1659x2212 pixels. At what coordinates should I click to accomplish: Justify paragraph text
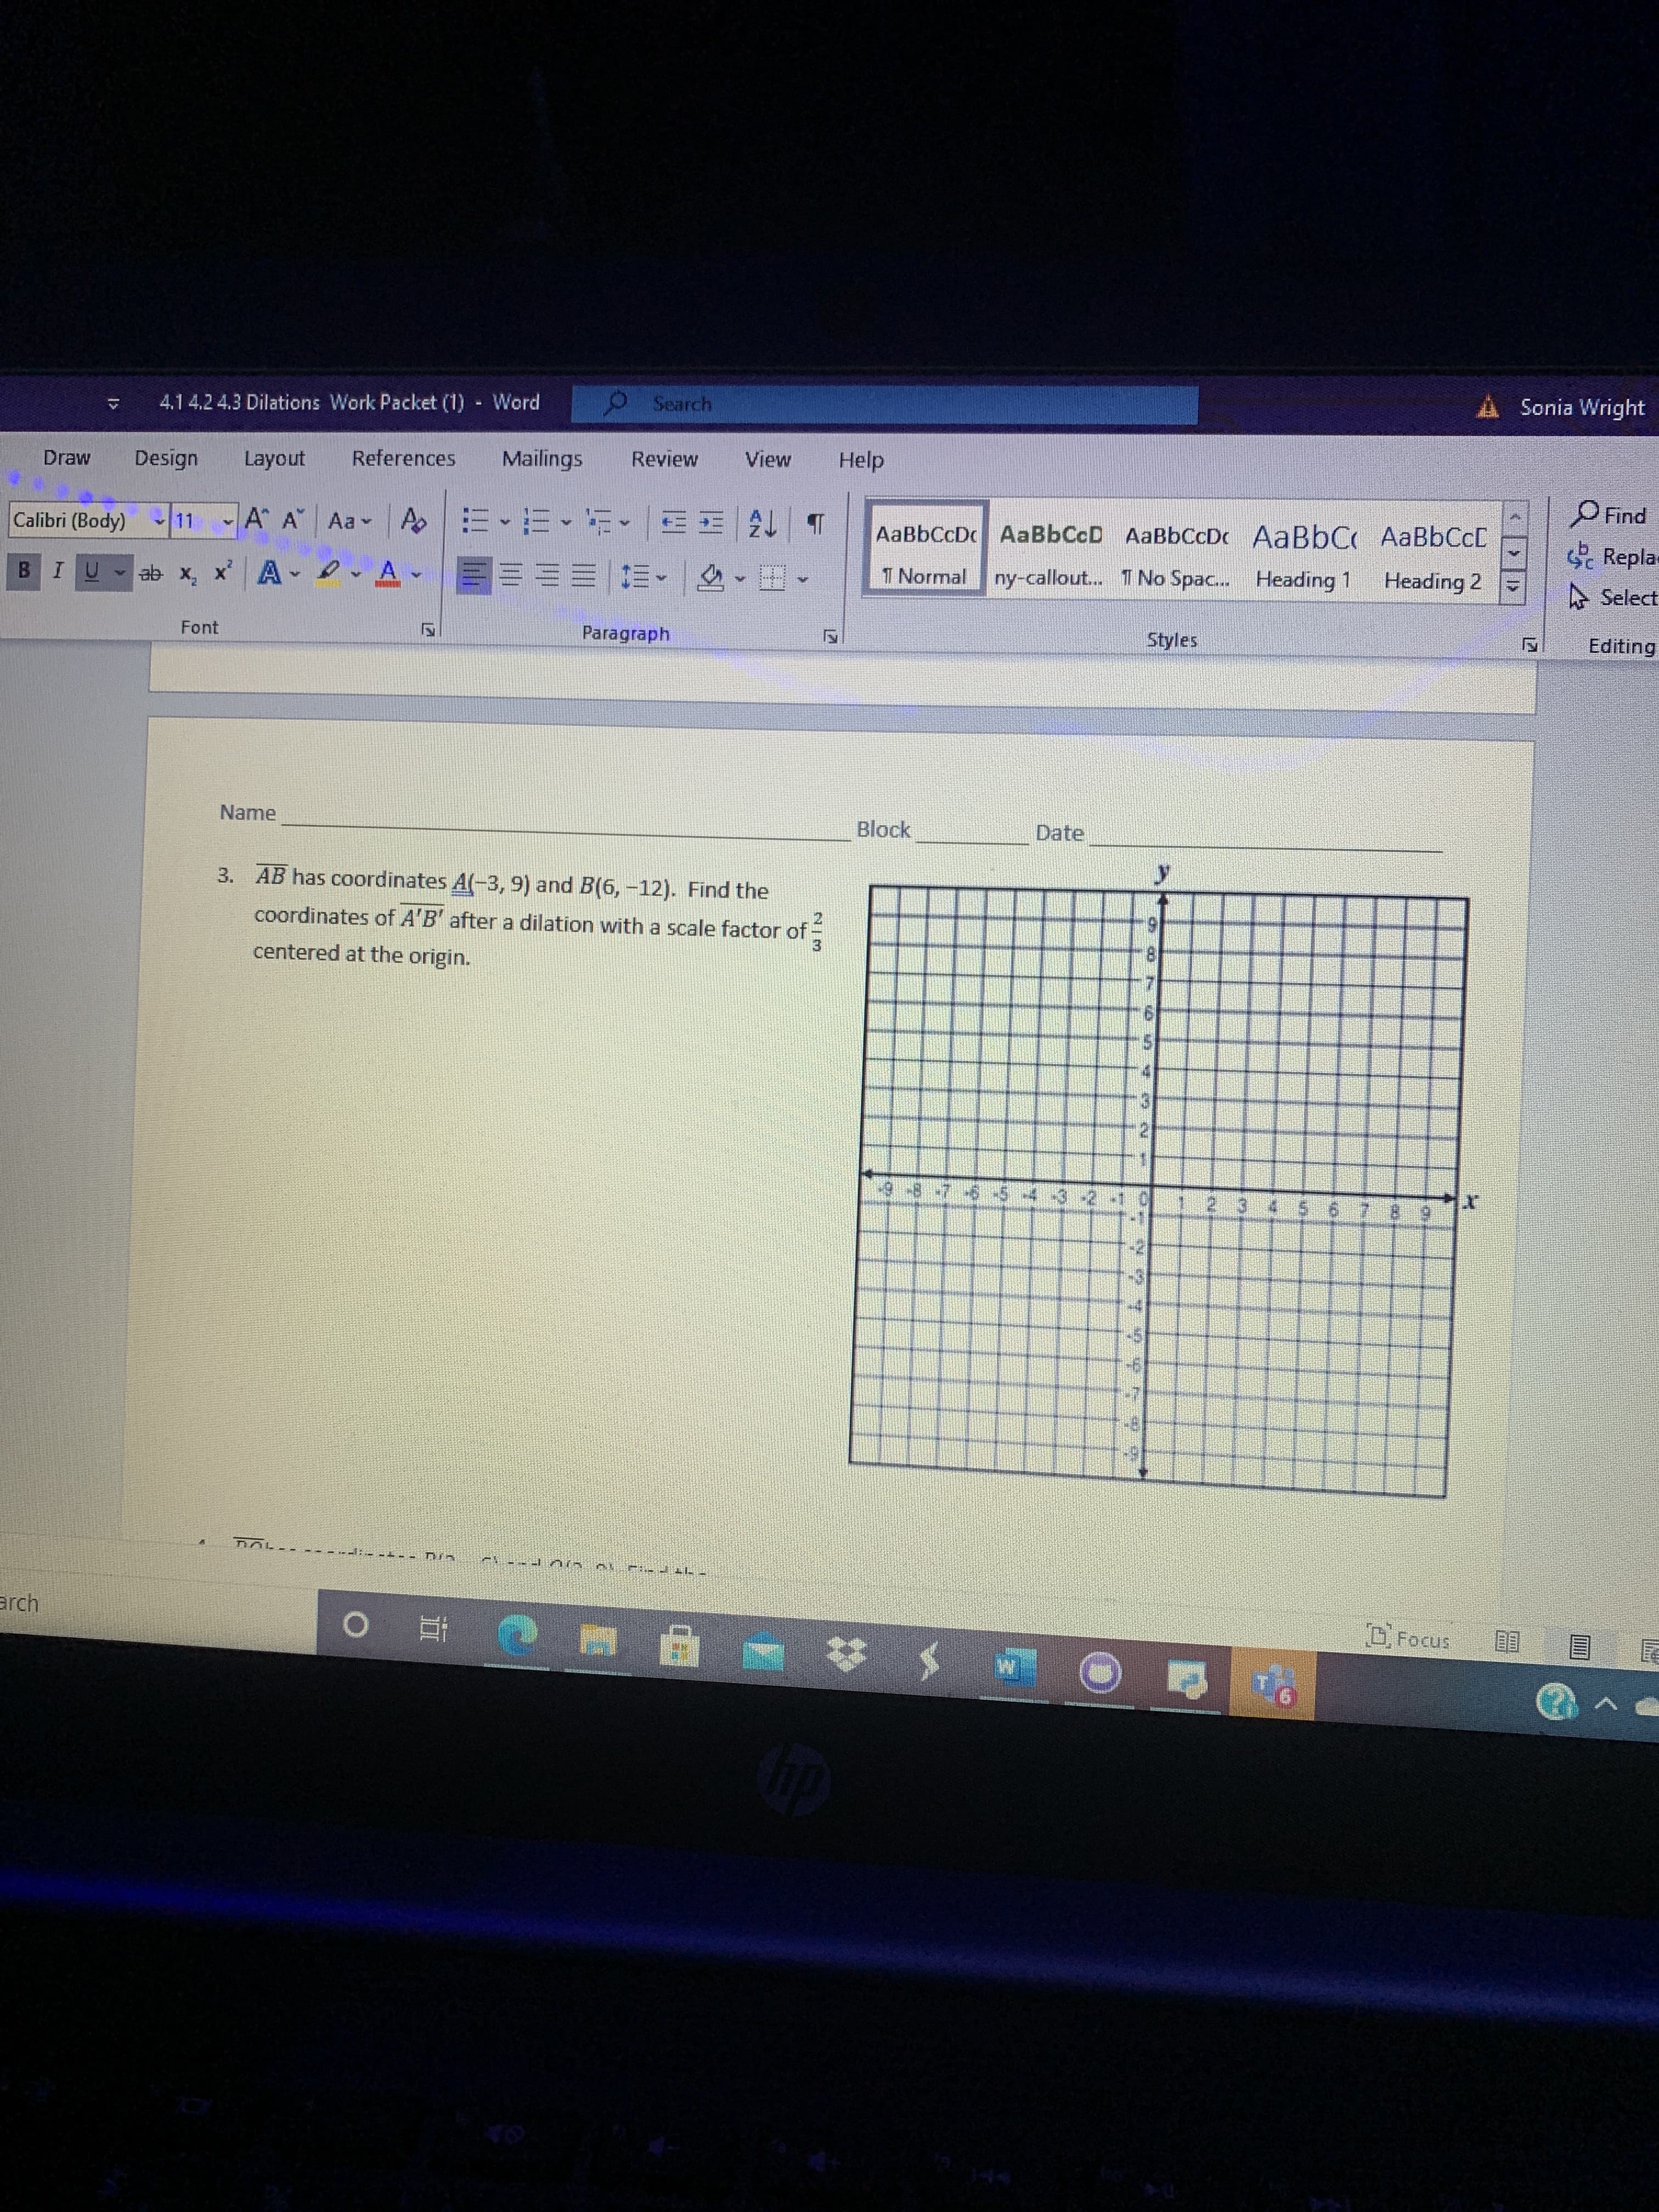coord(584,576)
